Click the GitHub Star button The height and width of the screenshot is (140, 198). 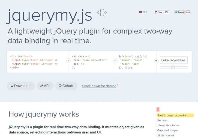(158, 12)
